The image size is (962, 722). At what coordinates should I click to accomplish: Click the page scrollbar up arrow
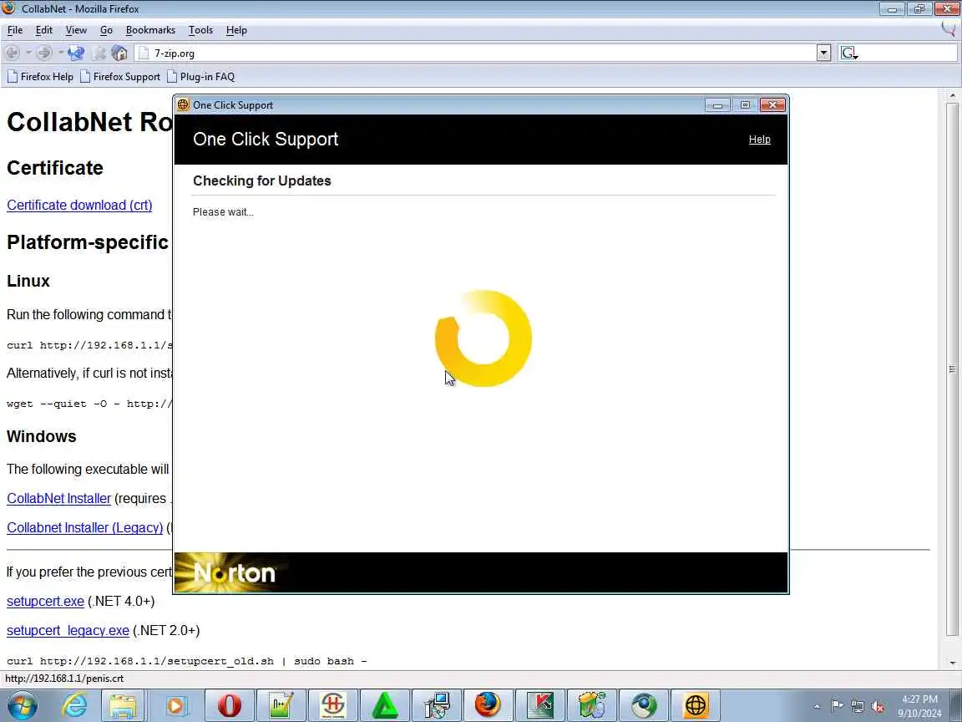pos(952,96)
